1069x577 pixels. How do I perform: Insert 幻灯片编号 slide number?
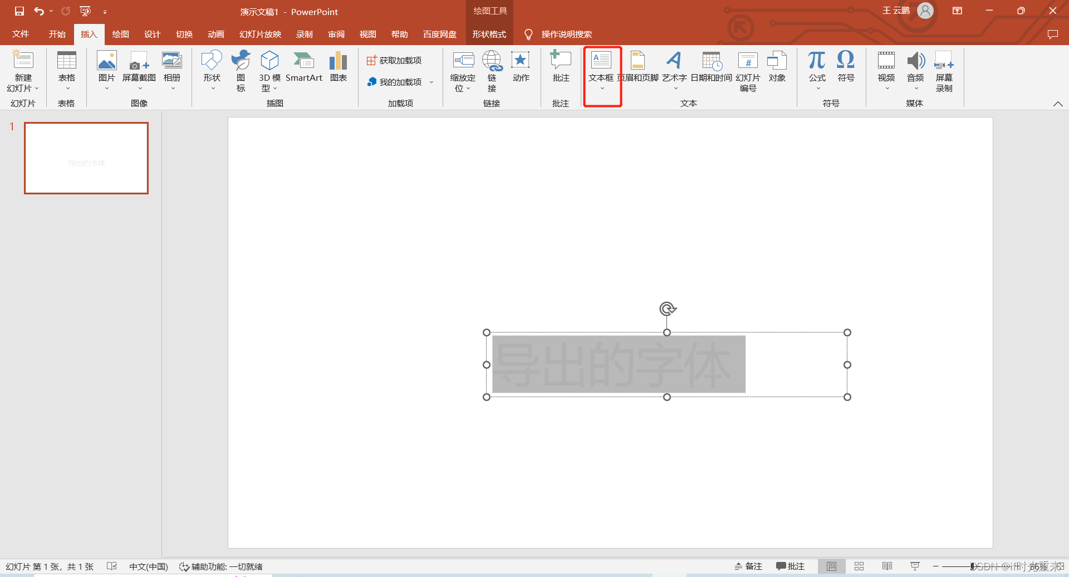click(748, 71)
